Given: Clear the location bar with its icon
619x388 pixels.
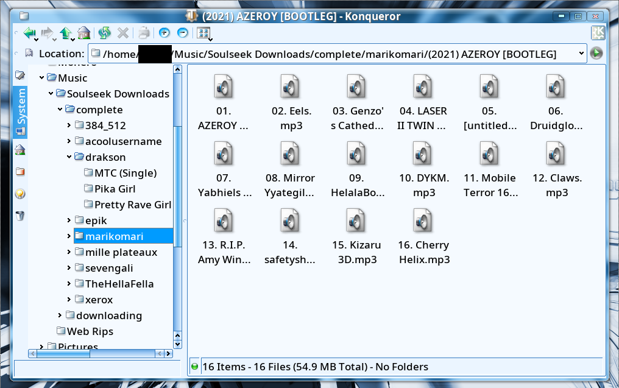Looking at the screenshot, I should pyautogui.click(x=29, y=53).
